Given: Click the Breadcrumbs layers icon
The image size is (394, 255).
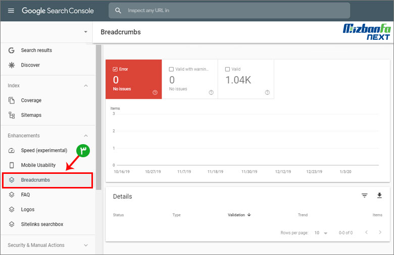Looking at the screenshot, I should (12, 180).
